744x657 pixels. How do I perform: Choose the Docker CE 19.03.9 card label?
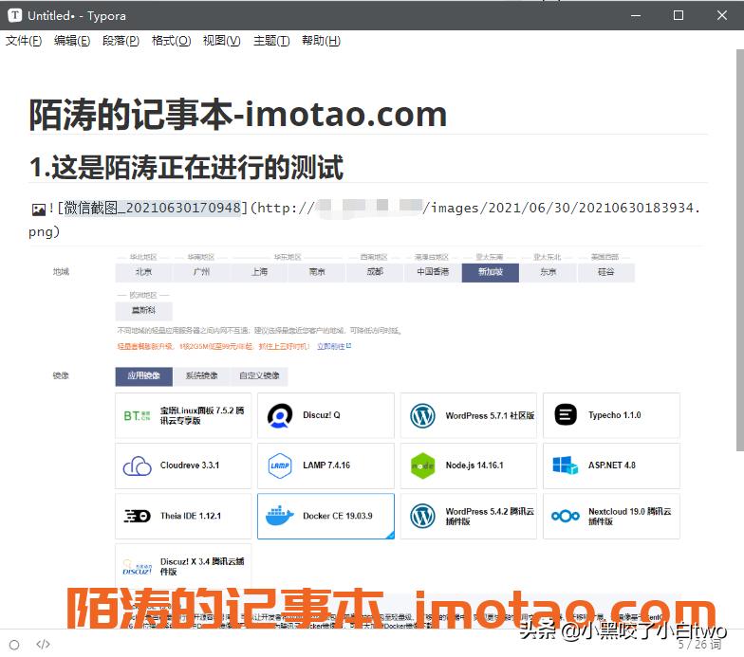click(338, 516)
